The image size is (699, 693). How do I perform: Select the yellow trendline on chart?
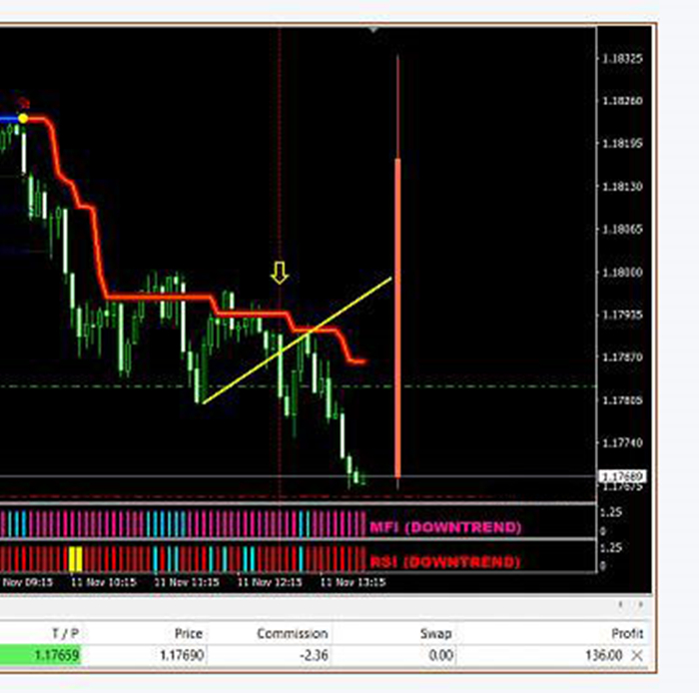pos(298,341)
